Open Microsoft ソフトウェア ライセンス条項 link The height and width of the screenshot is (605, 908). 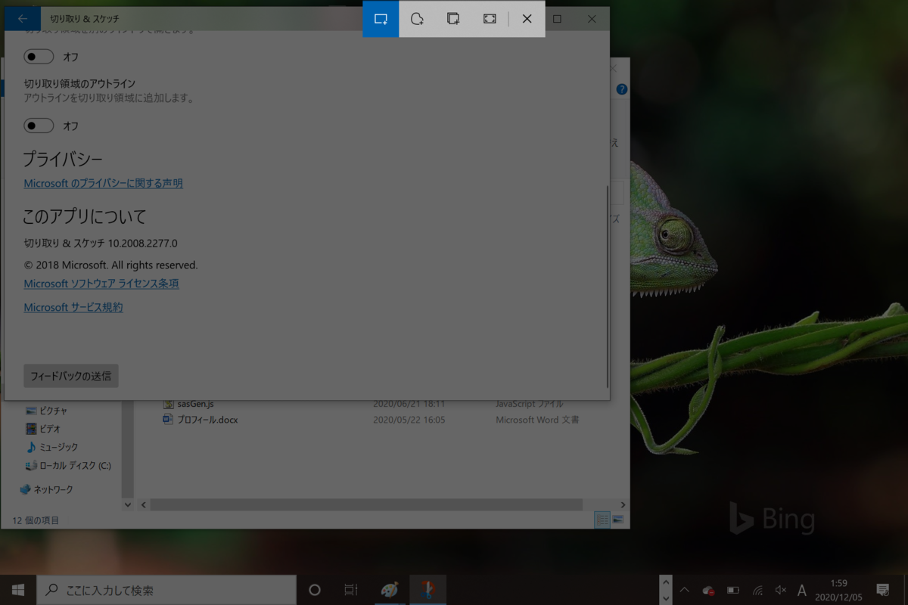[x=101, y=284]
